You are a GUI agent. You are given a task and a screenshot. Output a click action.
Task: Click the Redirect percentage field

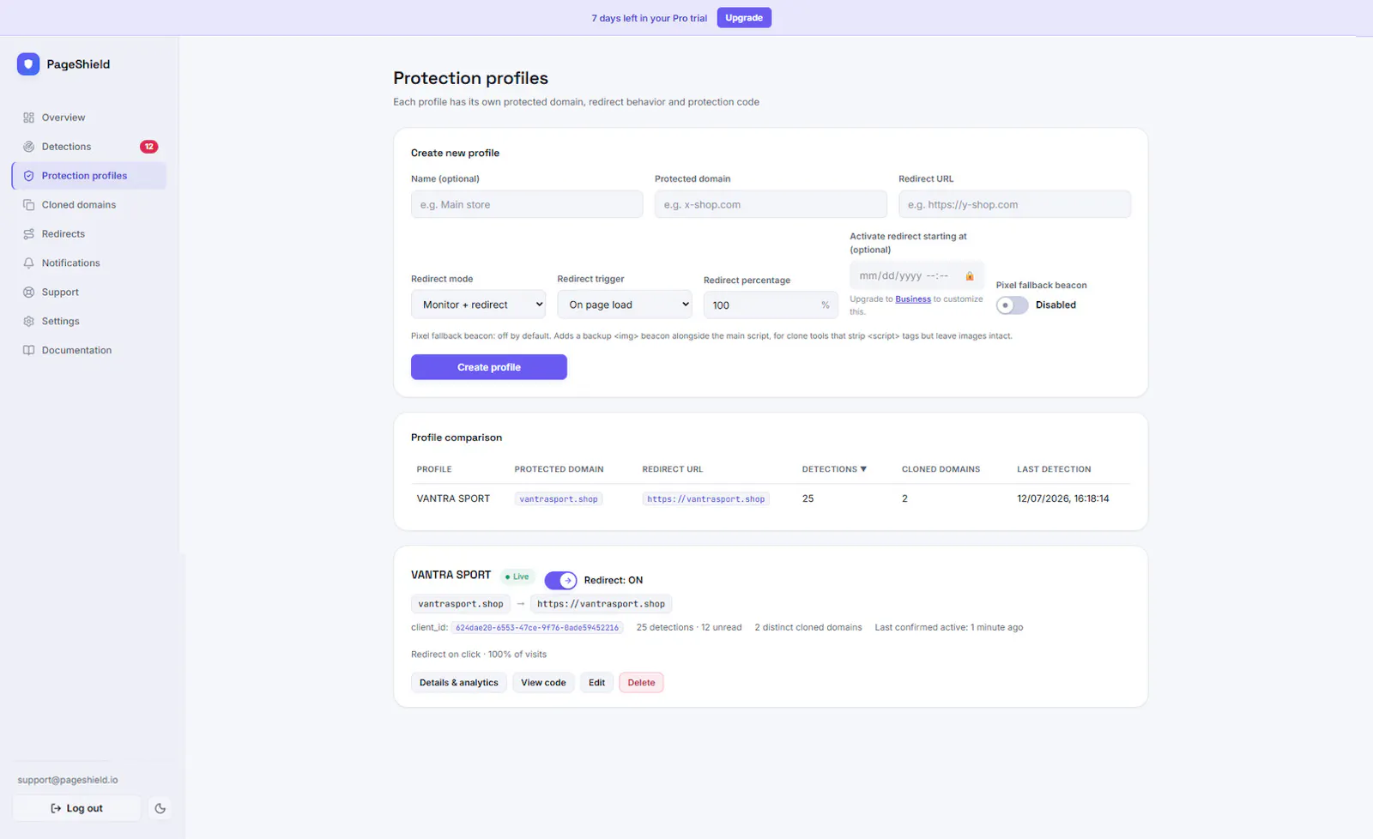coord(771,305)
